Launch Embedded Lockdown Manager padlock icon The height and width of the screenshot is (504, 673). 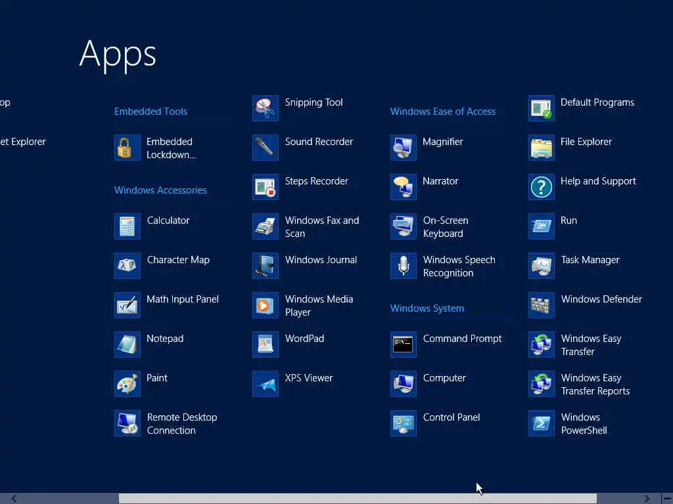pos(128,148)
